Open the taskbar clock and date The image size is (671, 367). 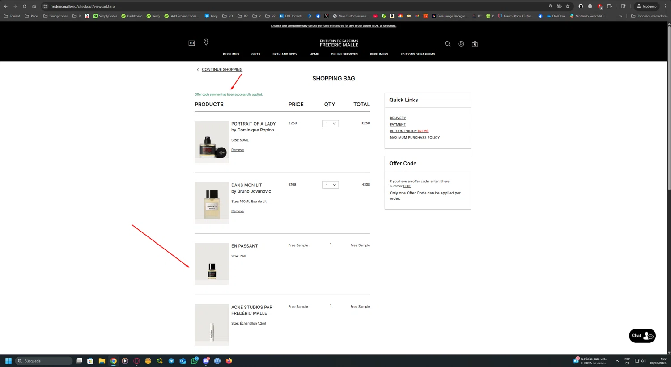click(x=658, y=361)
